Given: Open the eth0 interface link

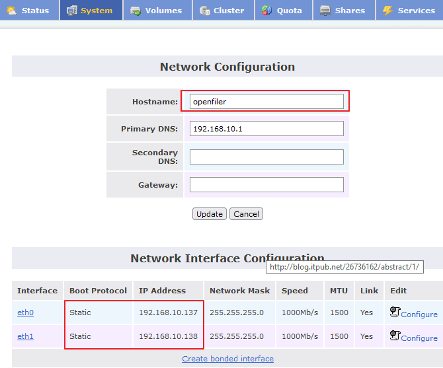Looking at the screenshot, I should pos(25,313).
